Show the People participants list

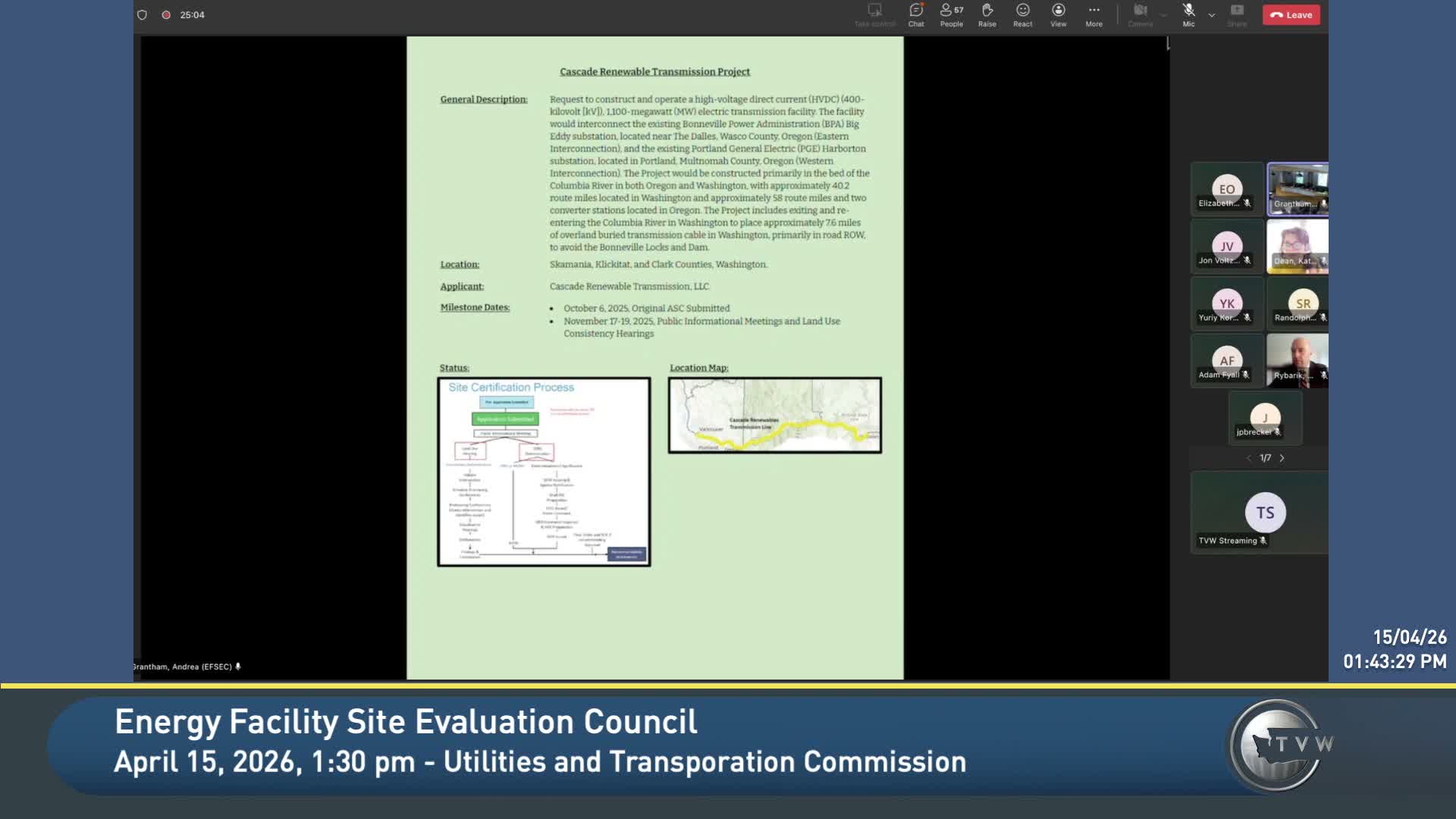click(x=951, y=14)
